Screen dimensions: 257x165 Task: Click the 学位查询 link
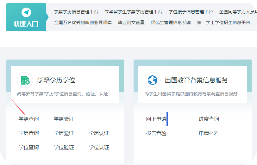pyautogui.click(x=28, y=148)
